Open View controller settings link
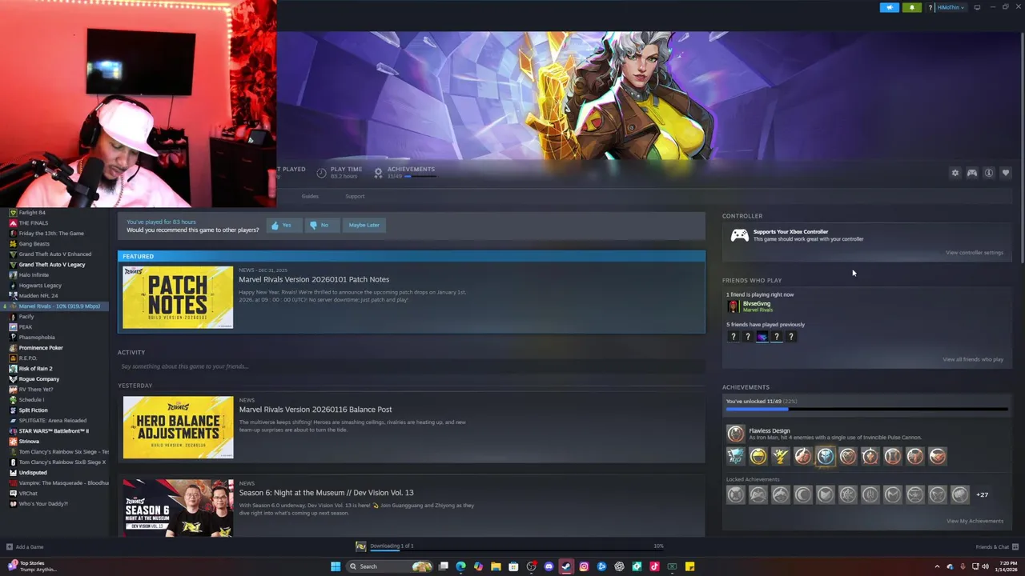 click(974, 253)
